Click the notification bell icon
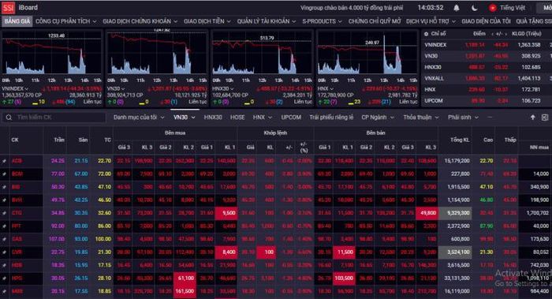 (x=457, y=8)
